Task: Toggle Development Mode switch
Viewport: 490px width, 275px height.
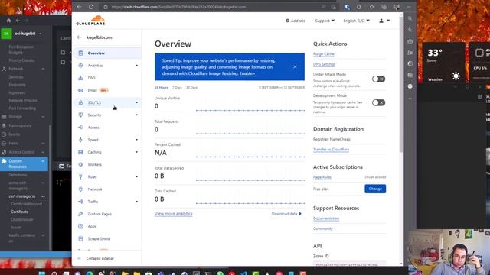Action: click(378, 102)
